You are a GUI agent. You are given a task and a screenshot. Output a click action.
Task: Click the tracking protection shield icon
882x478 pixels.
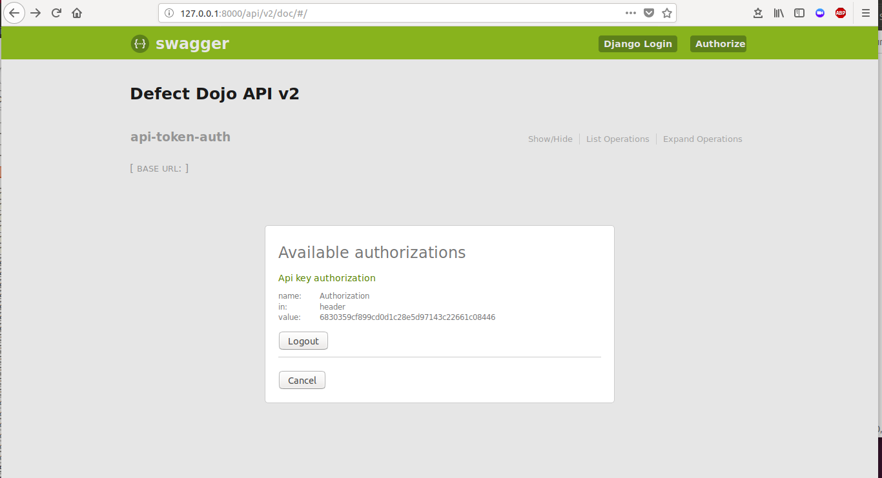click(649, 12)
